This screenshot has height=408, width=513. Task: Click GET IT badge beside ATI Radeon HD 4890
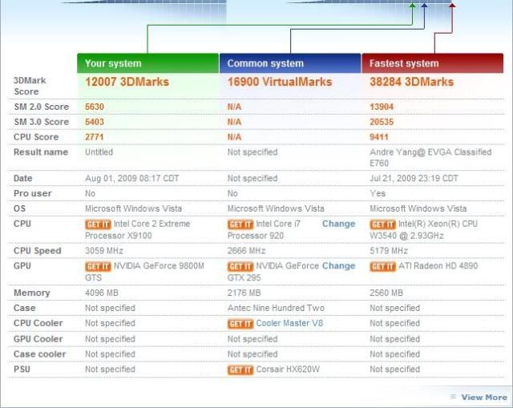(x=382, y=267)
